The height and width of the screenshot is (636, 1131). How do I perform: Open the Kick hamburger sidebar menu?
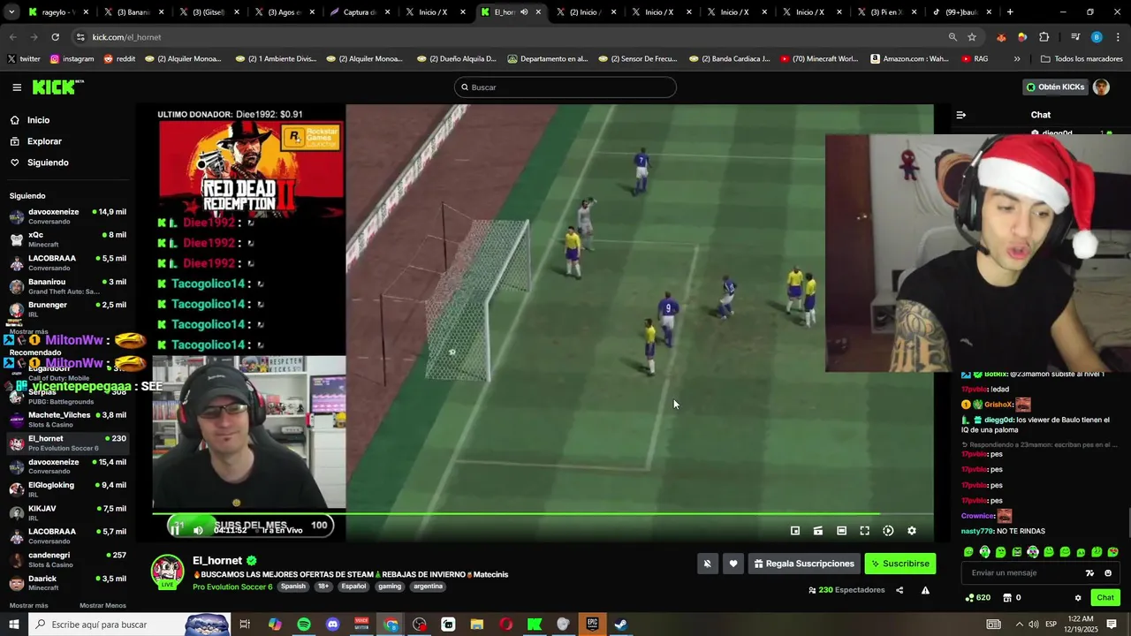coord(17,87)
